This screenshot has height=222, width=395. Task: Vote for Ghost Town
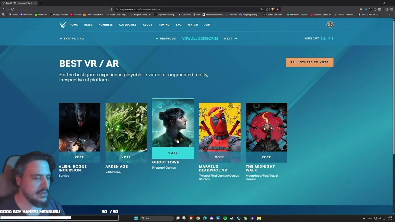click(x=173, y=153)
